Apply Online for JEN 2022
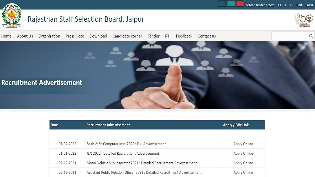Image resolution: width=315 pixels, height=177 pixels. 243,153
